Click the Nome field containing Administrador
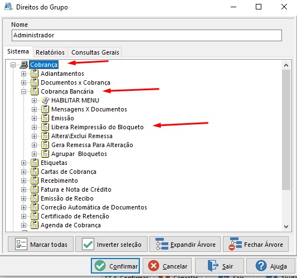The height and width of the screenshot is (278, 297). [147, 35]
